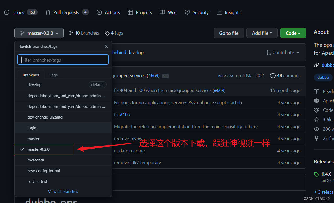Select the service-test branch
334x203 pixels.
63,182
